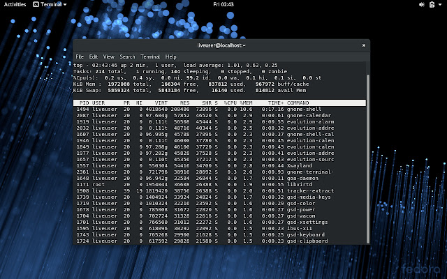Open the File menu
This screenshot has height=279, width=447.
point(80,56)
